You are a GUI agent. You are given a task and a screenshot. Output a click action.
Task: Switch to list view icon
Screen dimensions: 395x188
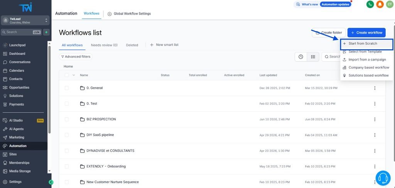point(313,57)
